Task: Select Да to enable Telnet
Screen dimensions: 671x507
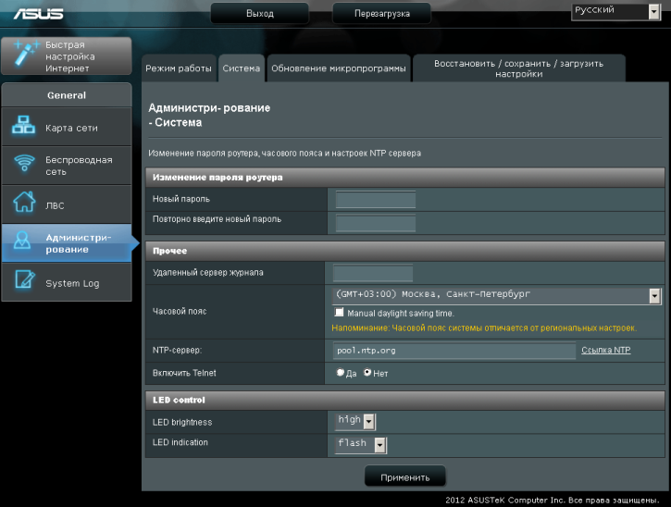Action: (x=340, y=373)
